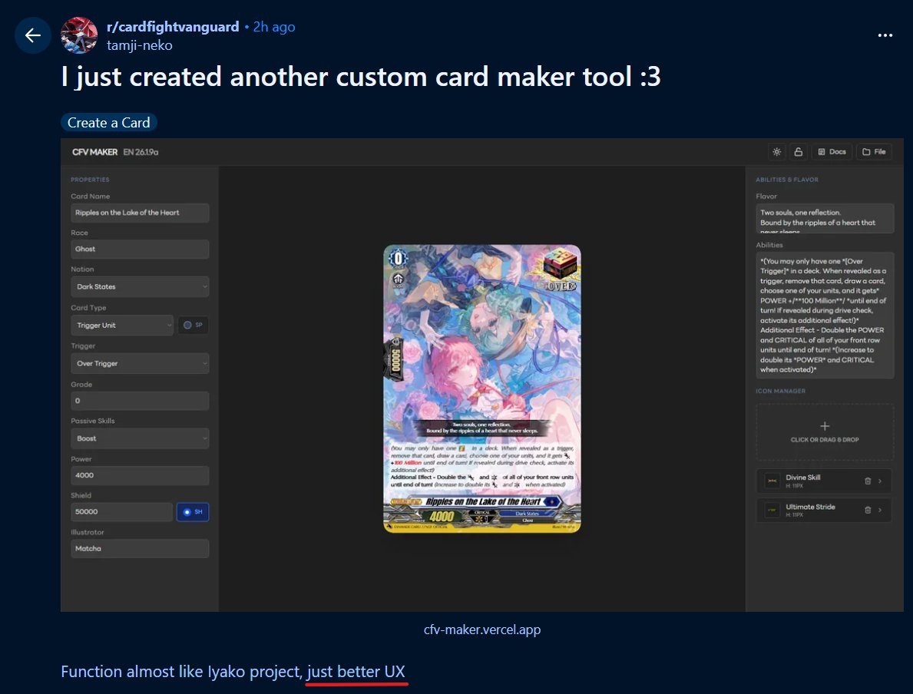Click the Race field containing Ghost
This screenshot has height=694, width=913.
140,249
